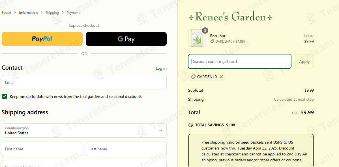Select the Shipping breadcrumb step

(52, 13)
